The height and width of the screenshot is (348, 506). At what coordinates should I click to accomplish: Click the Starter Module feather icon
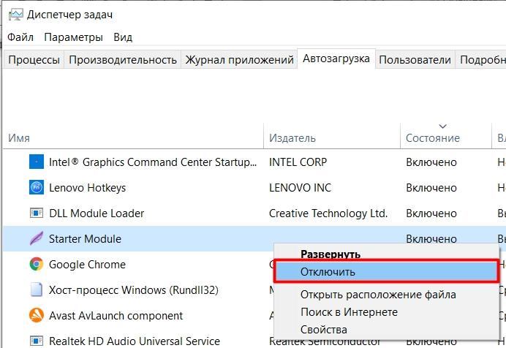(x=37, y=238)
